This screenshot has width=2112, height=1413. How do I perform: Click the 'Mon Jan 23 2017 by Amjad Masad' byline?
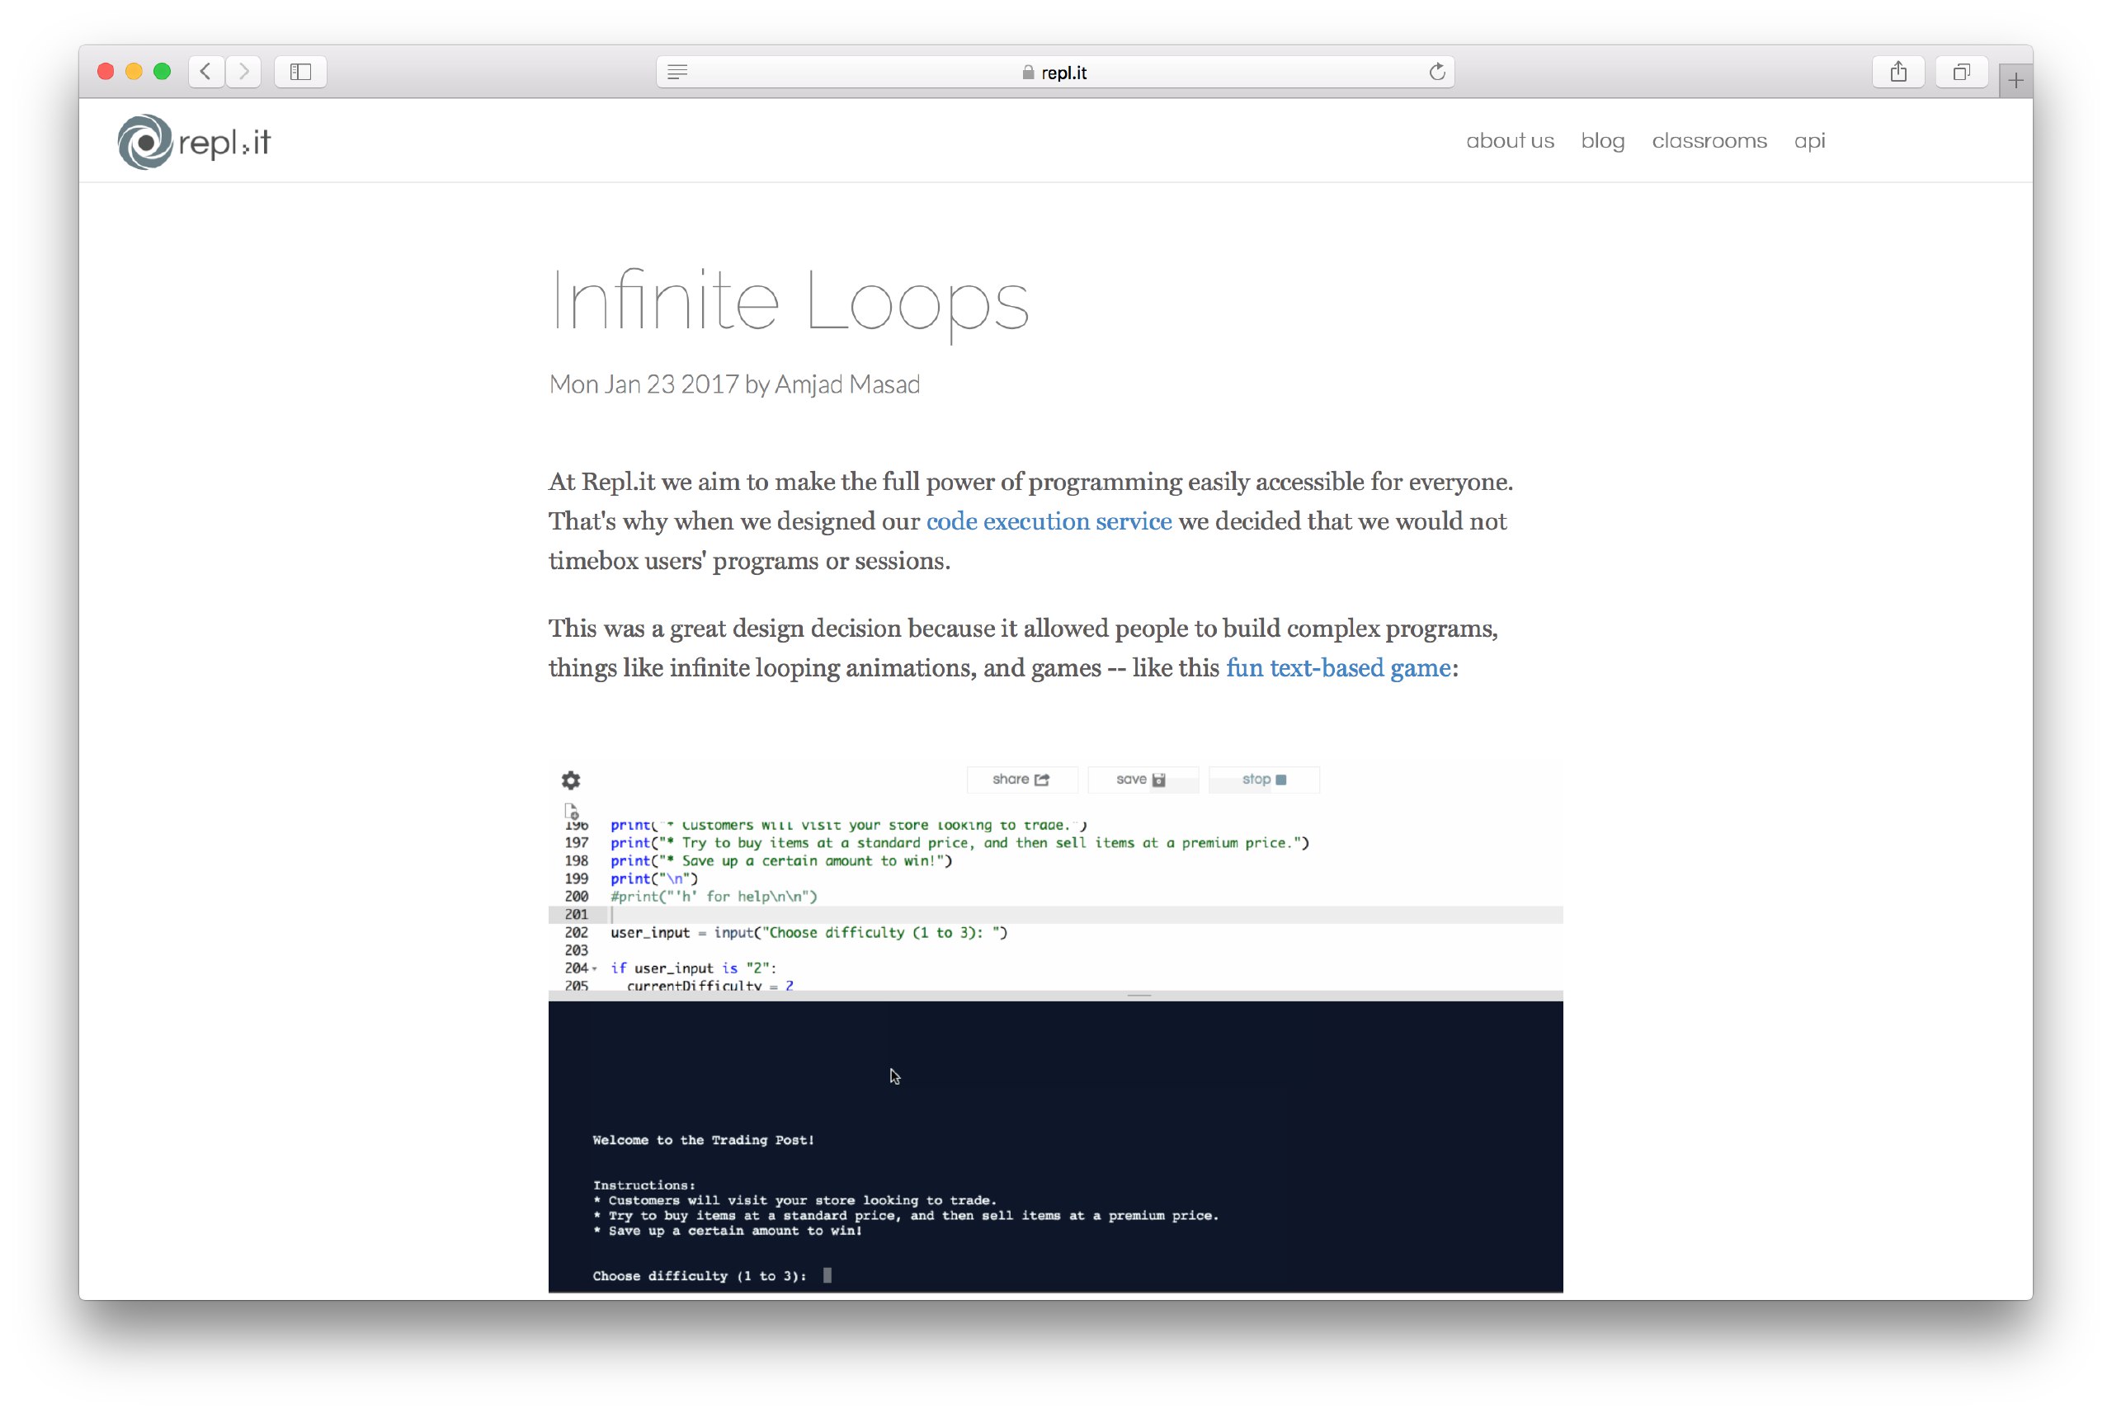coord(734,384)
